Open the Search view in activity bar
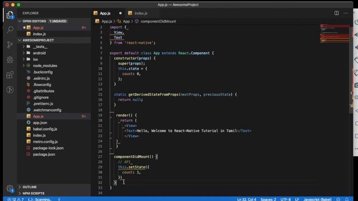This screenshot has height=201, width=358. click(10, 30)
